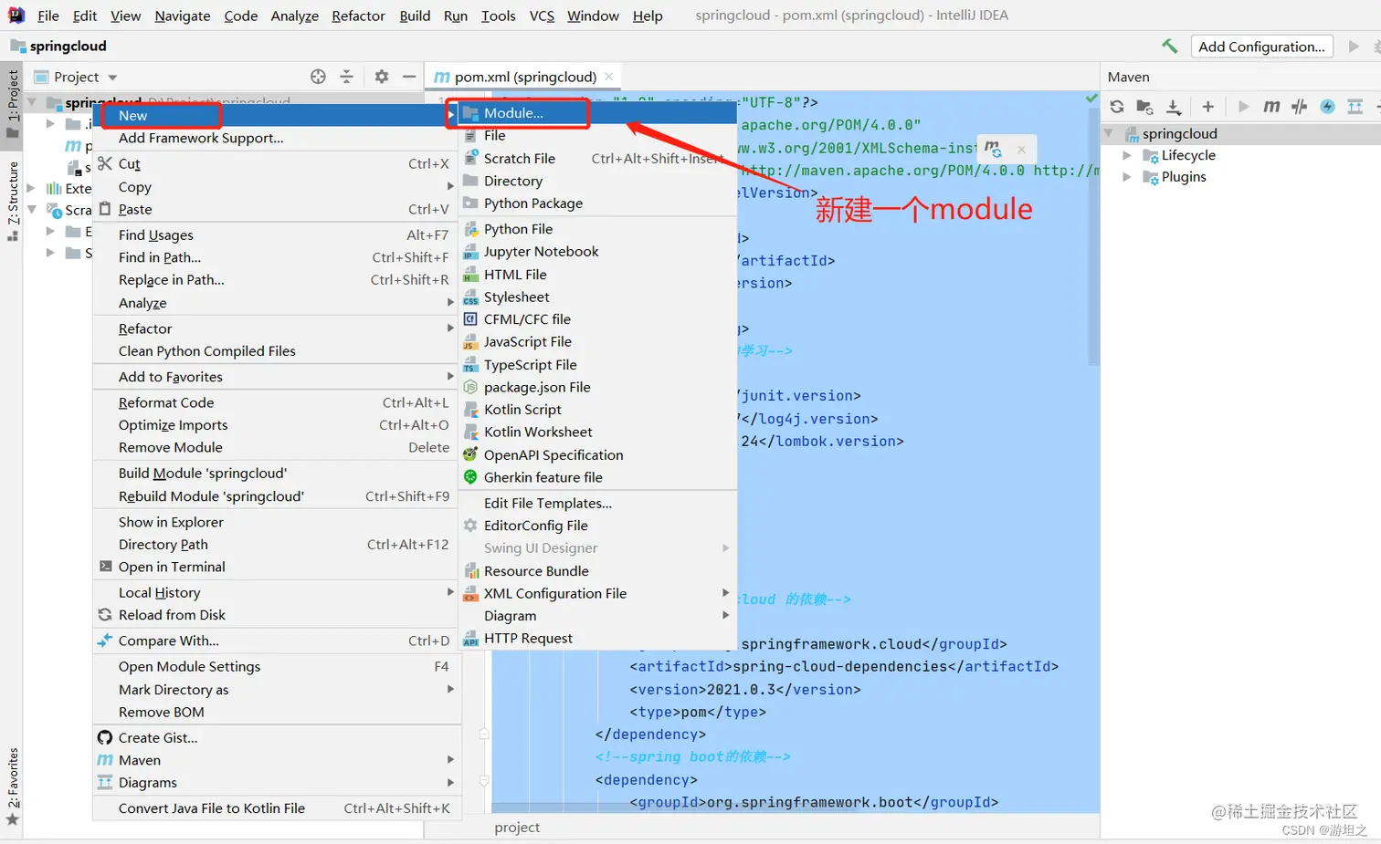Image resolution: width=1381 pixels, height=844 pixels.
Task: Open XML Configuration File submenu
Action: [597, 593]
